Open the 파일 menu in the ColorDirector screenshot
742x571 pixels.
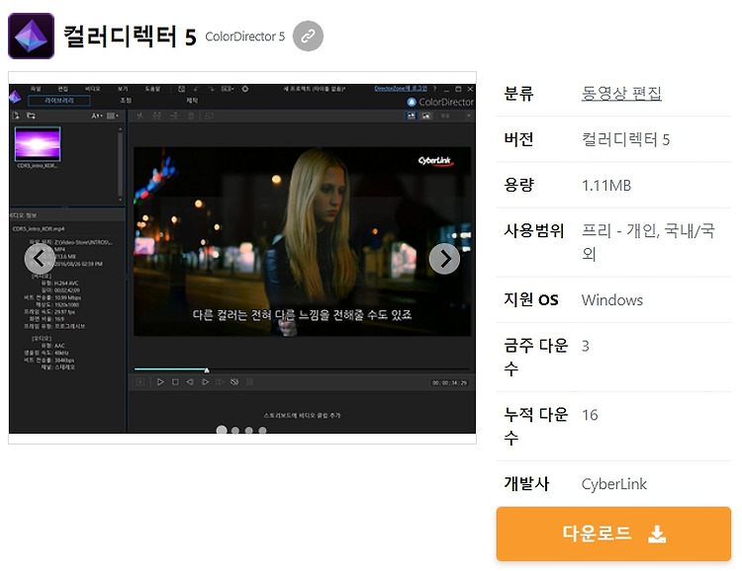click(x=36, y=89)
